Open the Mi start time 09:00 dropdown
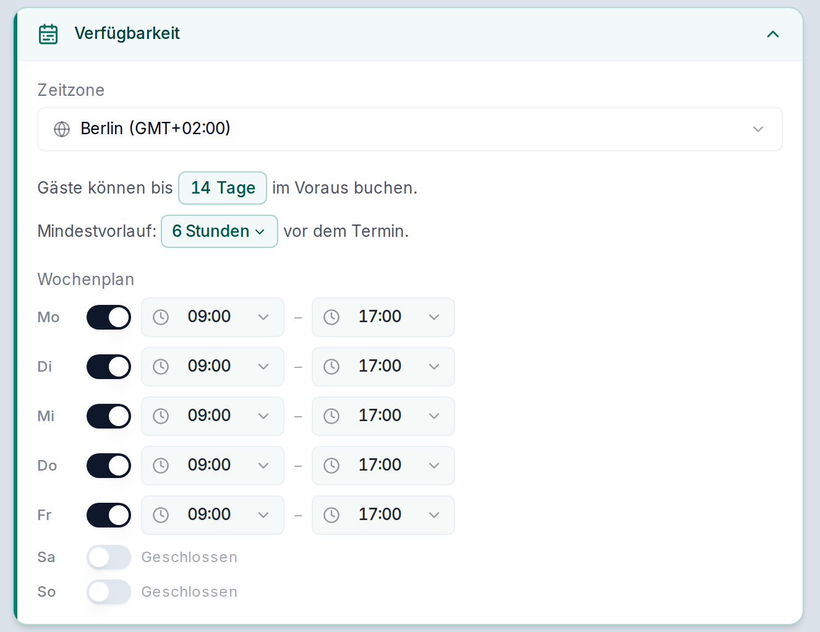Screen dimensions: 820x632 (213, 416)
